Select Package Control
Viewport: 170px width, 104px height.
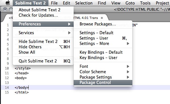click(103, 83)
